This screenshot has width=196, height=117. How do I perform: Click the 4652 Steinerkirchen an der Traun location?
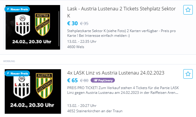click(x=95, y=111)
